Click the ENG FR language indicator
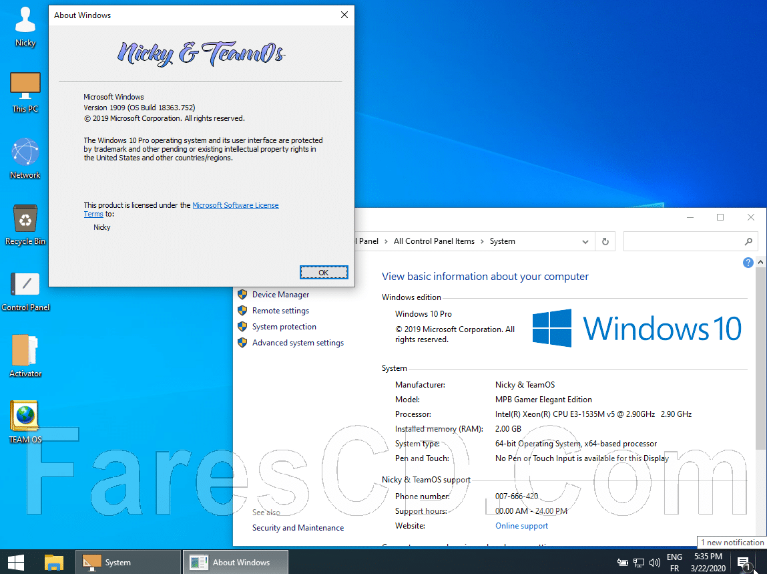 pos(674,562)
